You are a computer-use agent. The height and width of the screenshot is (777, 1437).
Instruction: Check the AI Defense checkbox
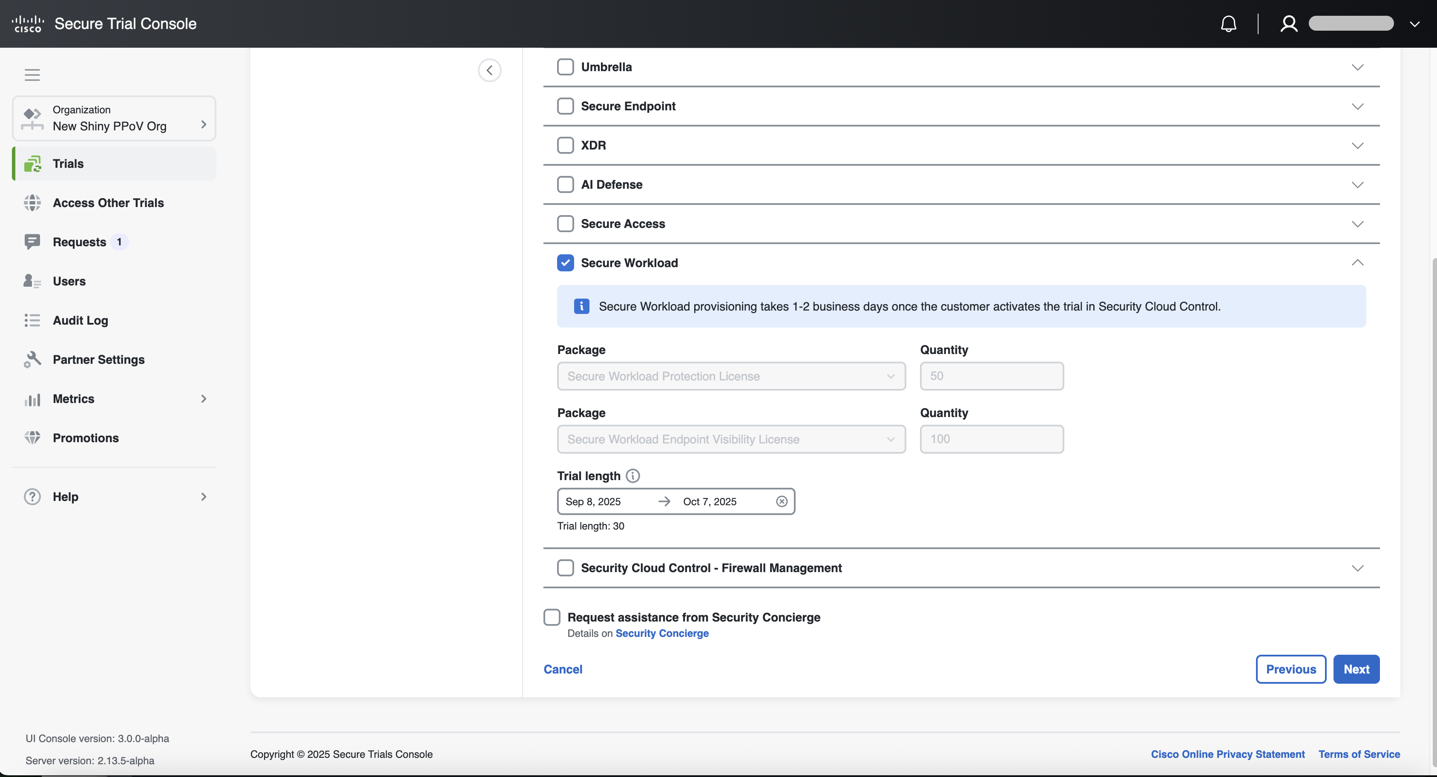coord(565,184)
